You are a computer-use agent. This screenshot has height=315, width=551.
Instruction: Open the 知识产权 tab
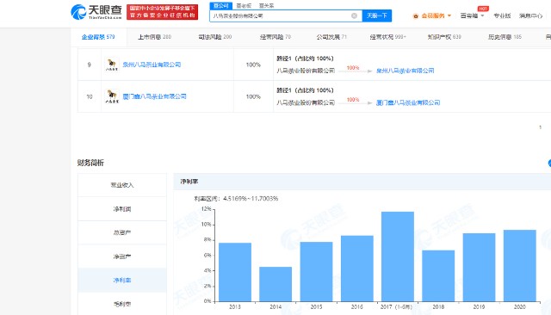click(444, 37)
